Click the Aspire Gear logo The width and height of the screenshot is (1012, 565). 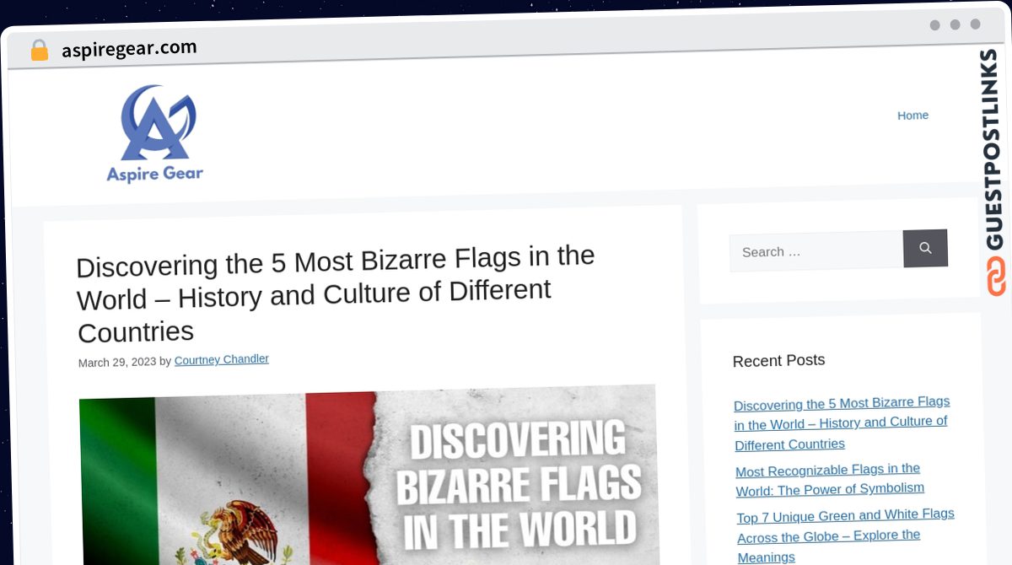[155, 134]
